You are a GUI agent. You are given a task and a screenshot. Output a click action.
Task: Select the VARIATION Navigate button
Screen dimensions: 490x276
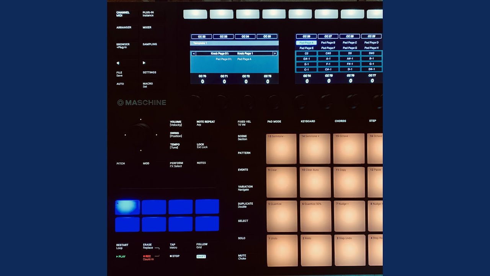[x=245, y=188]
